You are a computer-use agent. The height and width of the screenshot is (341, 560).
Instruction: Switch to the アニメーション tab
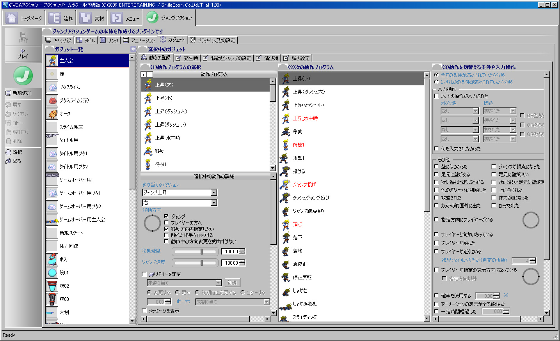pos(139,40)
